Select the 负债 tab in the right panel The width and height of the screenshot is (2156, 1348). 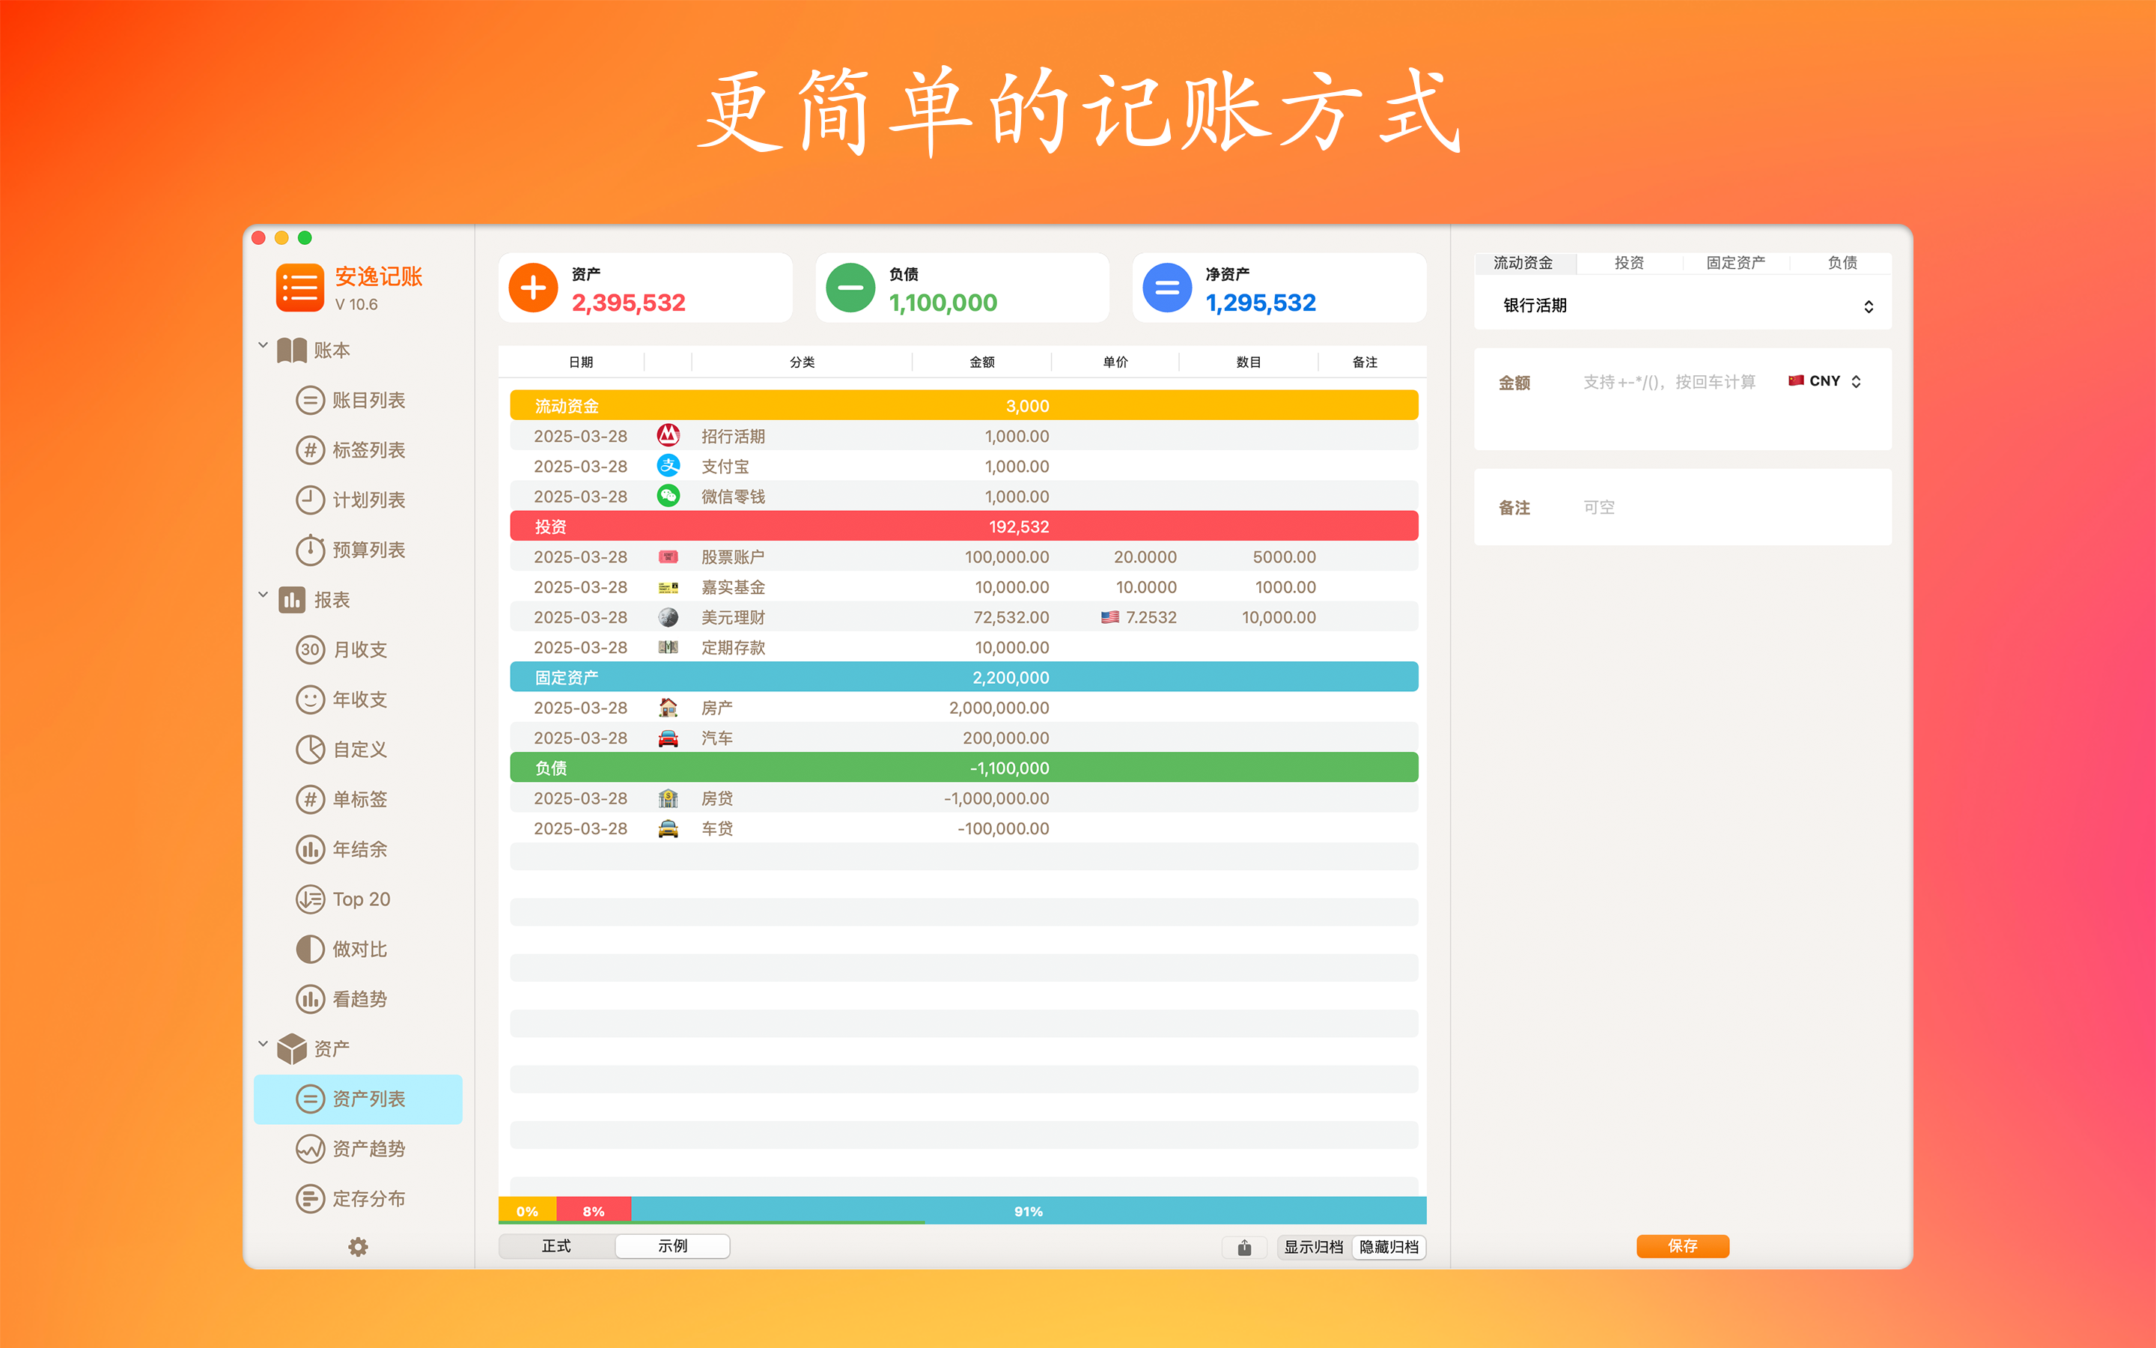[1842, 263]
